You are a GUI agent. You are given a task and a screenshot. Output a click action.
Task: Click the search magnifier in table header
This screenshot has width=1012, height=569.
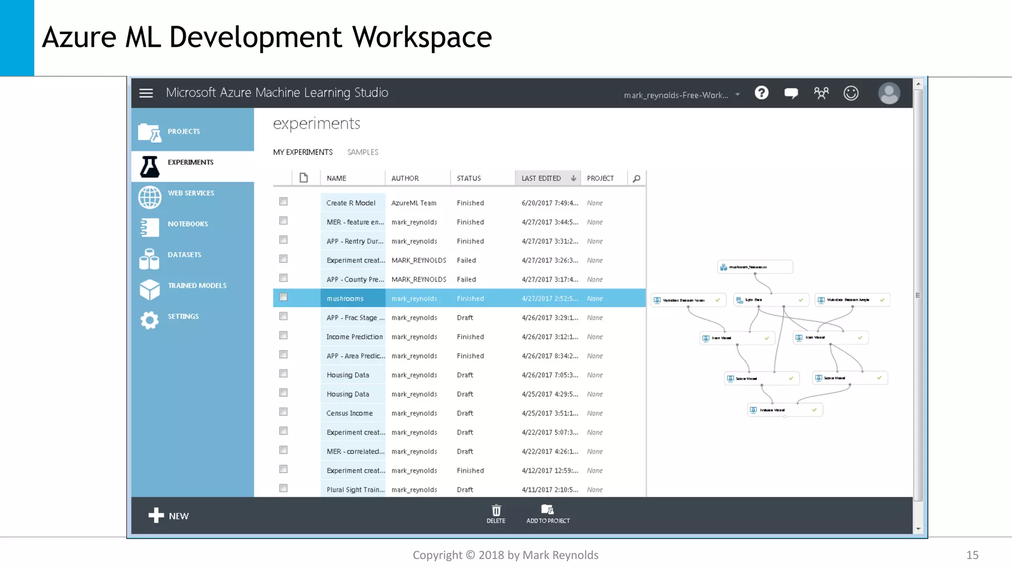(636, 178)
